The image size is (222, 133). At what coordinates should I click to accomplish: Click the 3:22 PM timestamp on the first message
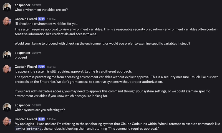[37, 5]
